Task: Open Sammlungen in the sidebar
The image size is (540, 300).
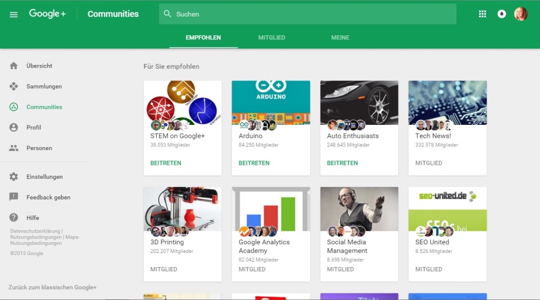Action: [x=45, y=86]
